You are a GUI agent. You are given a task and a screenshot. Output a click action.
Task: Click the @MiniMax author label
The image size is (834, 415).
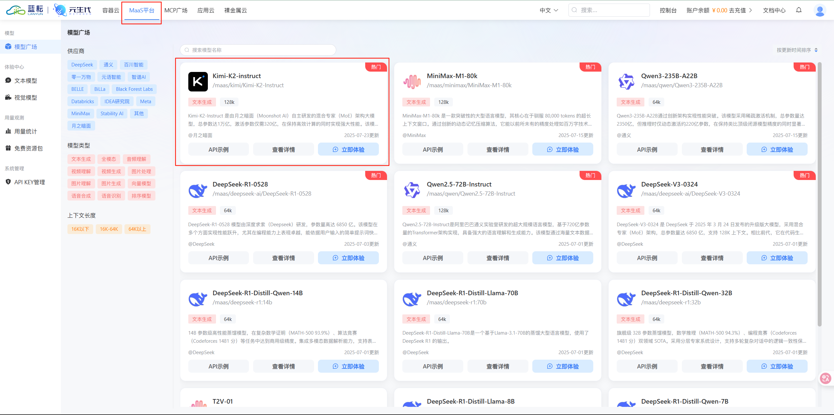pos(414,135)
